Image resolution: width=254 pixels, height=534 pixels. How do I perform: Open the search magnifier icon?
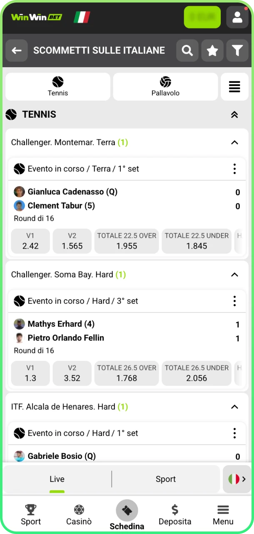click(x=187, y=50)
